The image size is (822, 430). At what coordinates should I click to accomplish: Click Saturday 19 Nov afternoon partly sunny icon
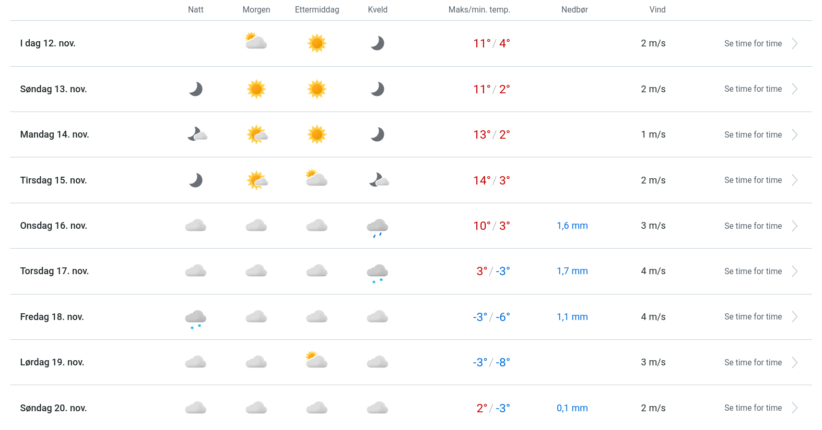click(316, 360)
